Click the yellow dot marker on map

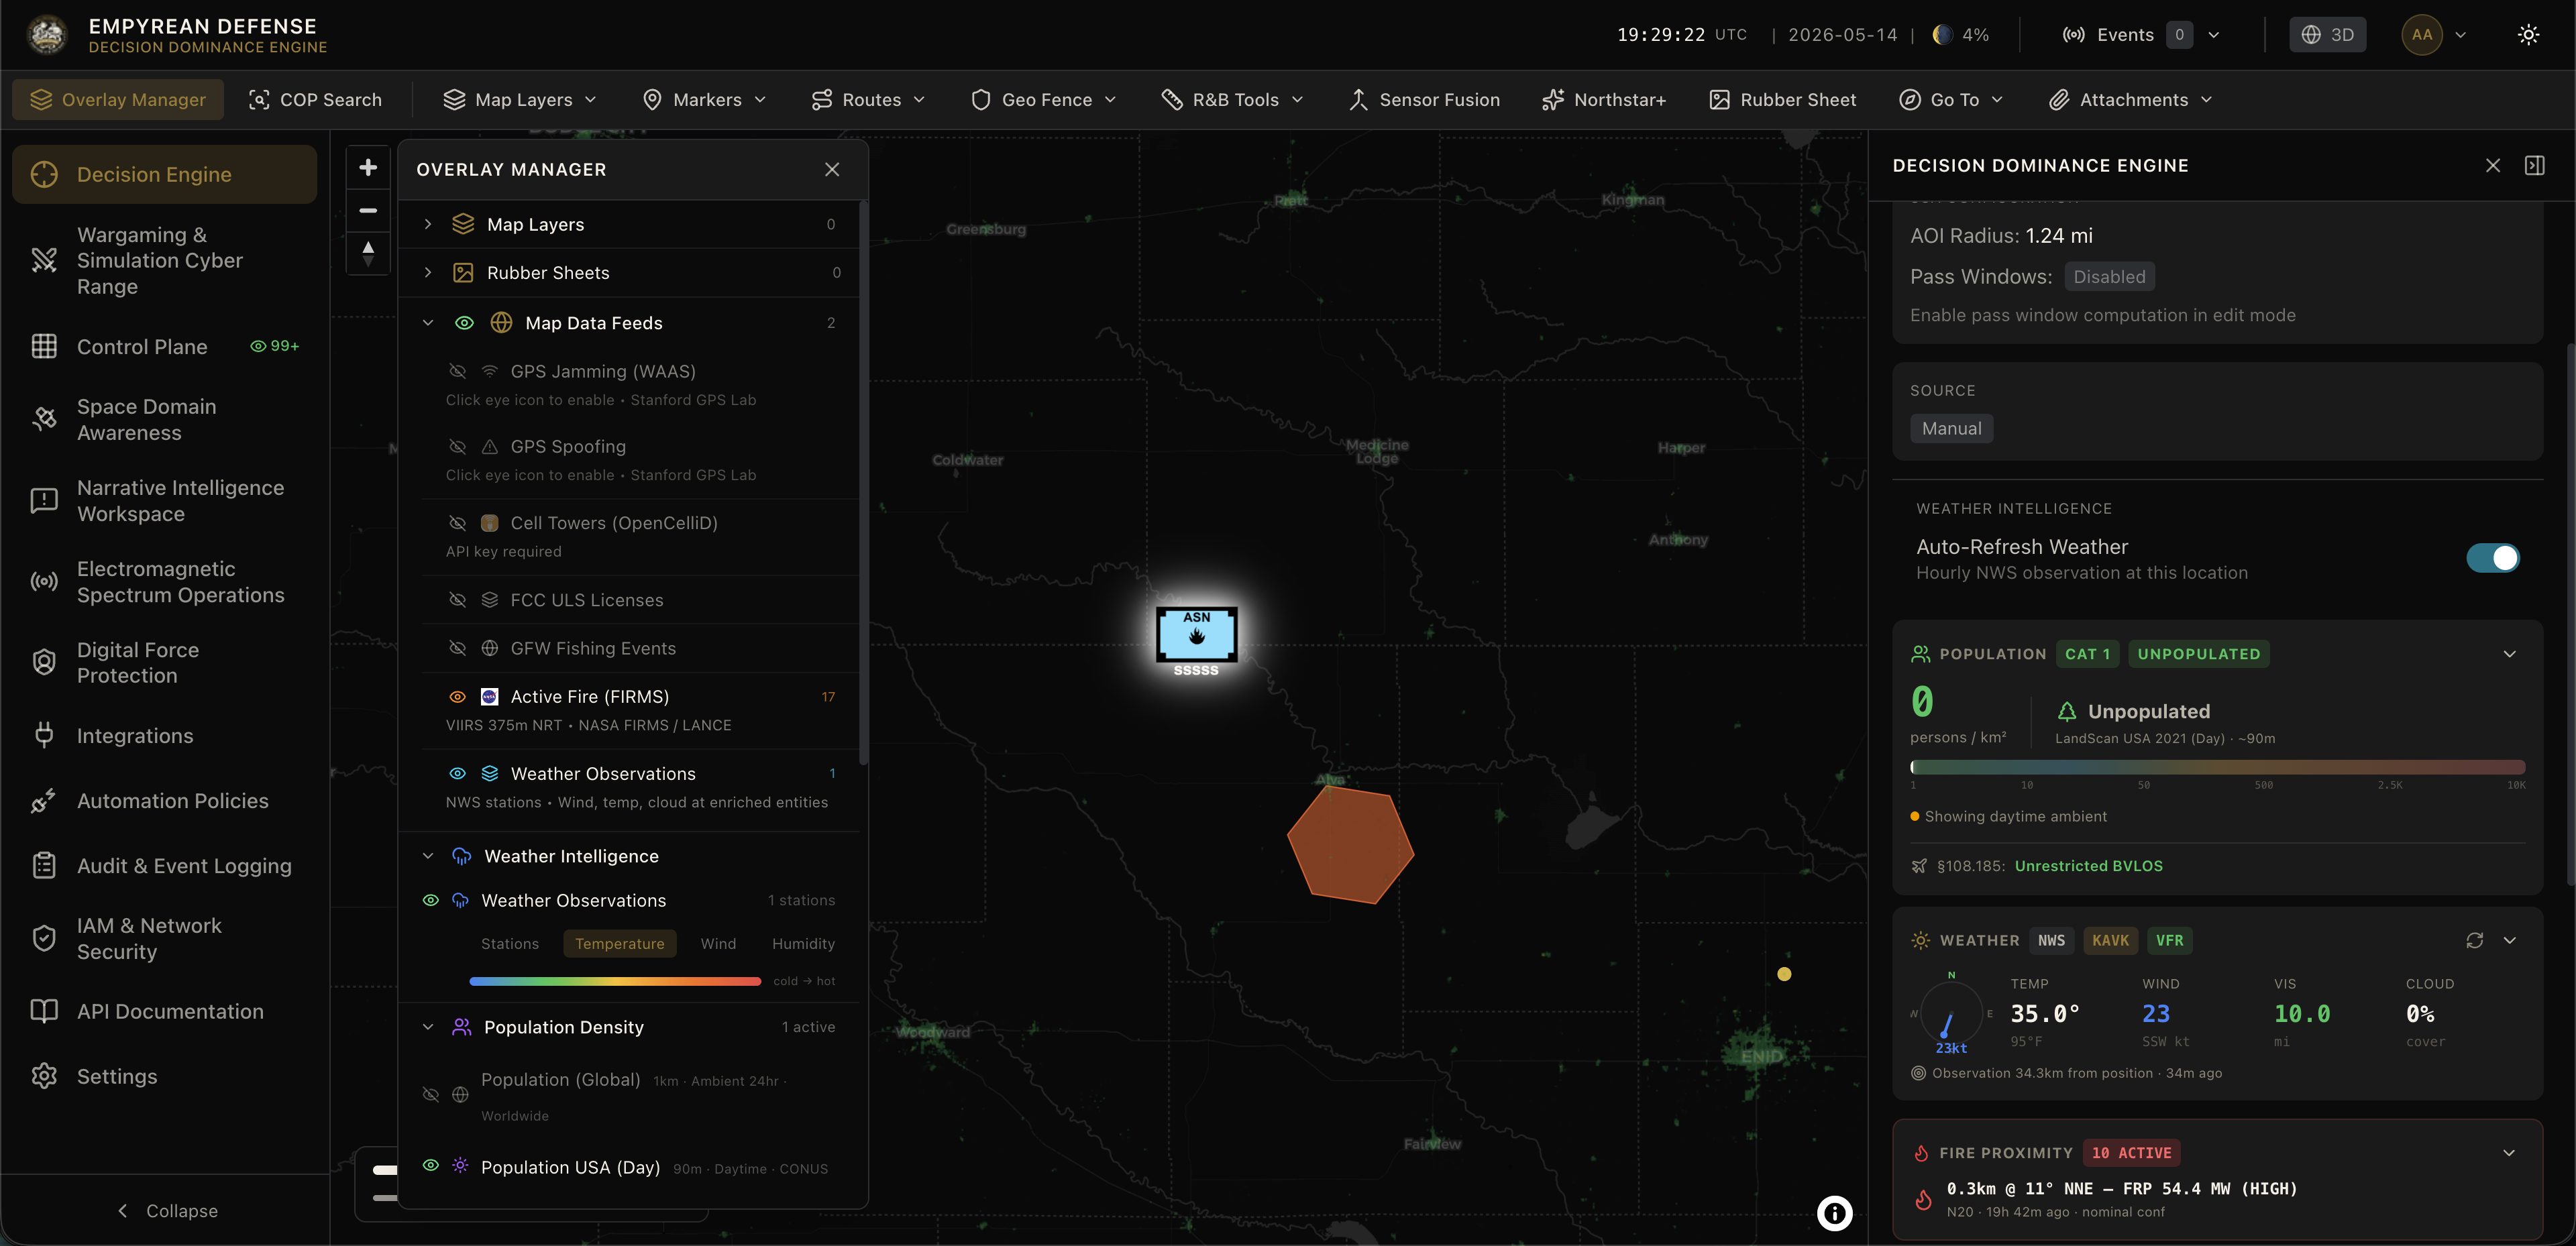pyautogui.click(x=1784, y=974)
